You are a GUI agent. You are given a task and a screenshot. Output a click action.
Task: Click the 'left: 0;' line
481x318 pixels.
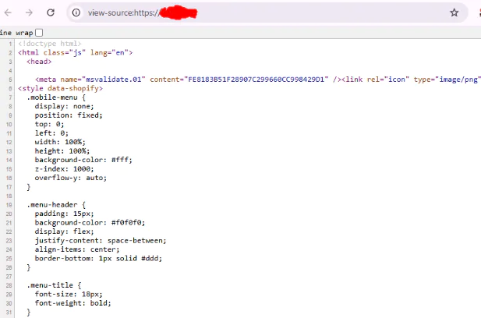pos(51,133)
